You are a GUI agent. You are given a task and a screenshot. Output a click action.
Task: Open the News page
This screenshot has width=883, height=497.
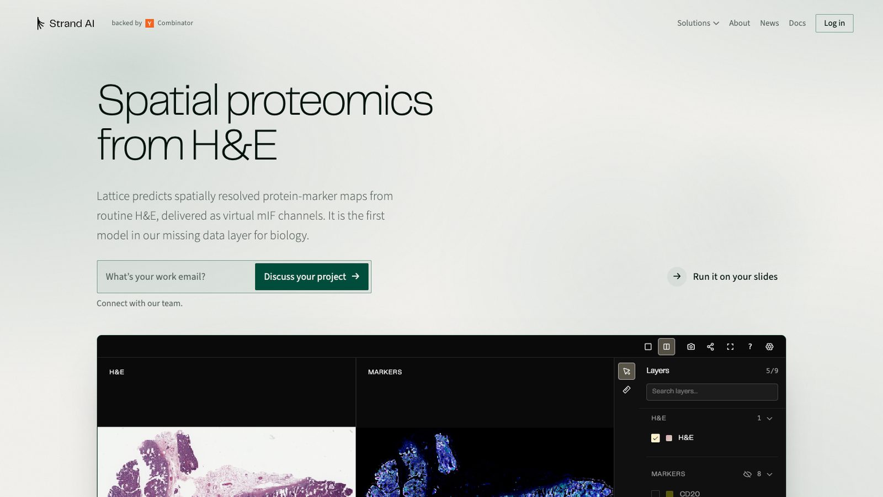(x=769, y=23)
